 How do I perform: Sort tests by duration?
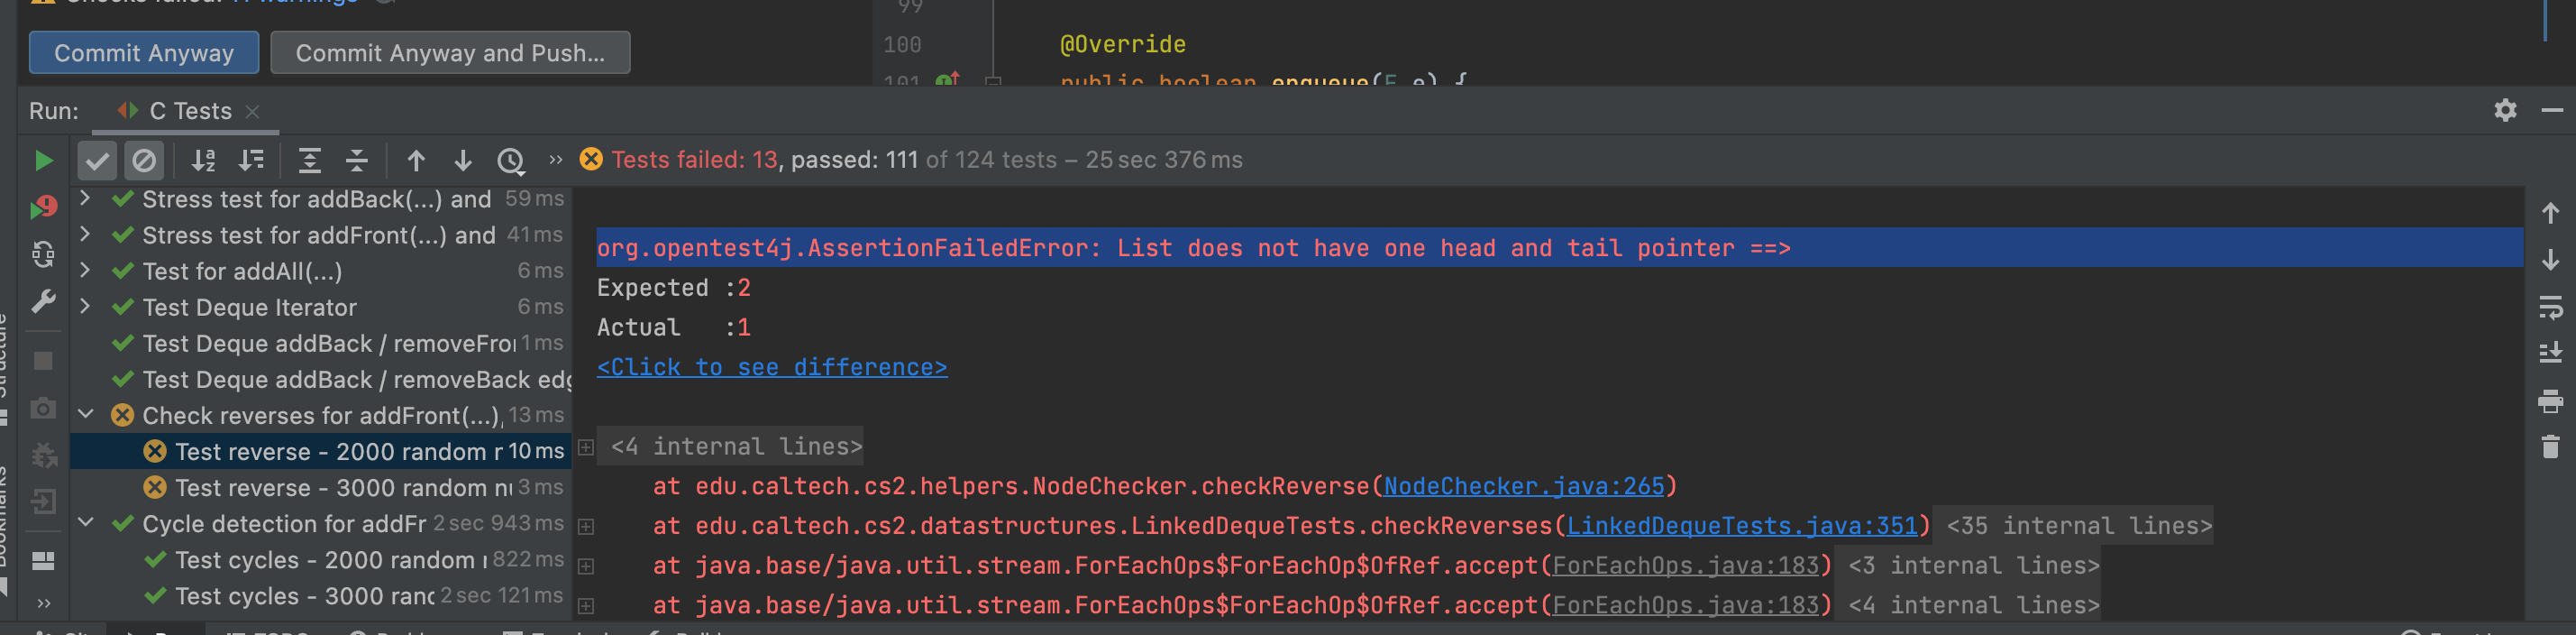click(x=252, y=161)
